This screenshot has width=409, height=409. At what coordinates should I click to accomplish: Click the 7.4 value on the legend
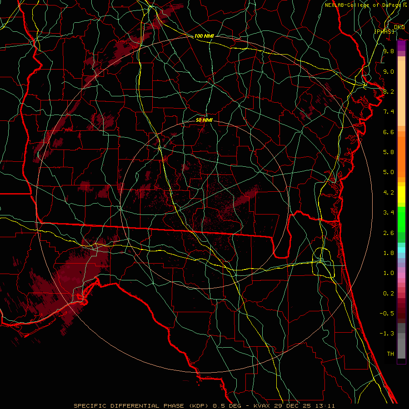click(388, 112)
